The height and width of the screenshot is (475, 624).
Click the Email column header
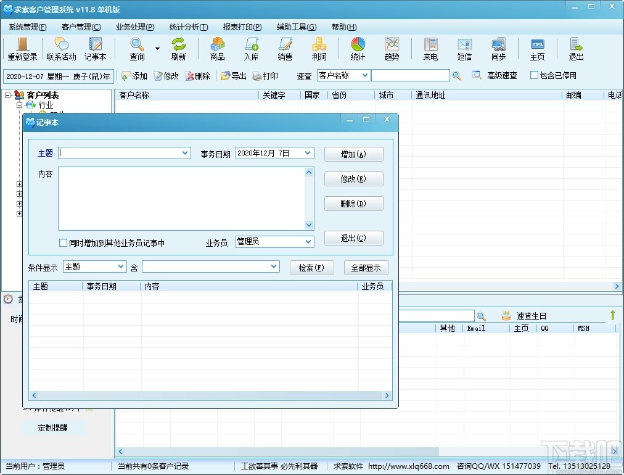pyautogui.click(x=486, y=328)
